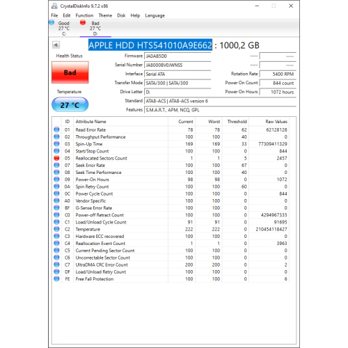Click the blue status icon for Power-off Retract Count

56,215
